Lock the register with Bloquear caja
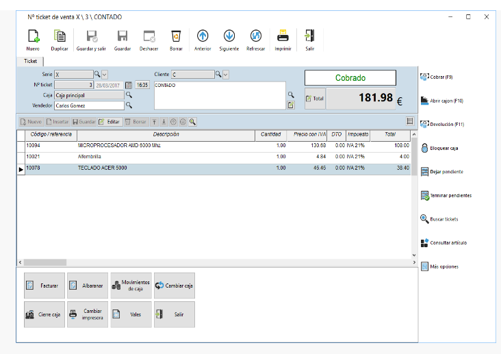This screenshot has height=354, width=501. [439, 148]
